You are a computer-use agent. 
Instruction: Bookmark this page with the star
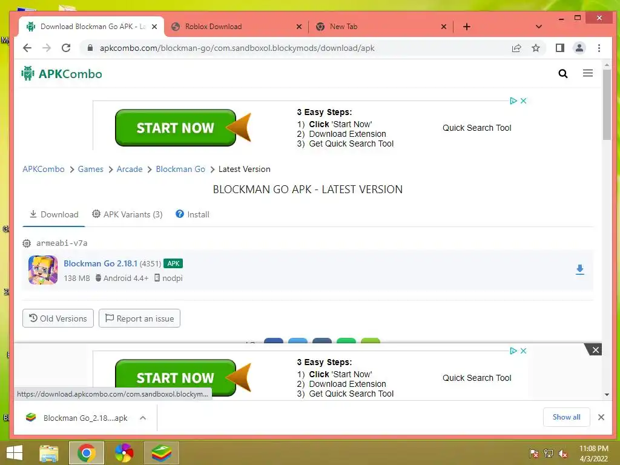[536, 48]
